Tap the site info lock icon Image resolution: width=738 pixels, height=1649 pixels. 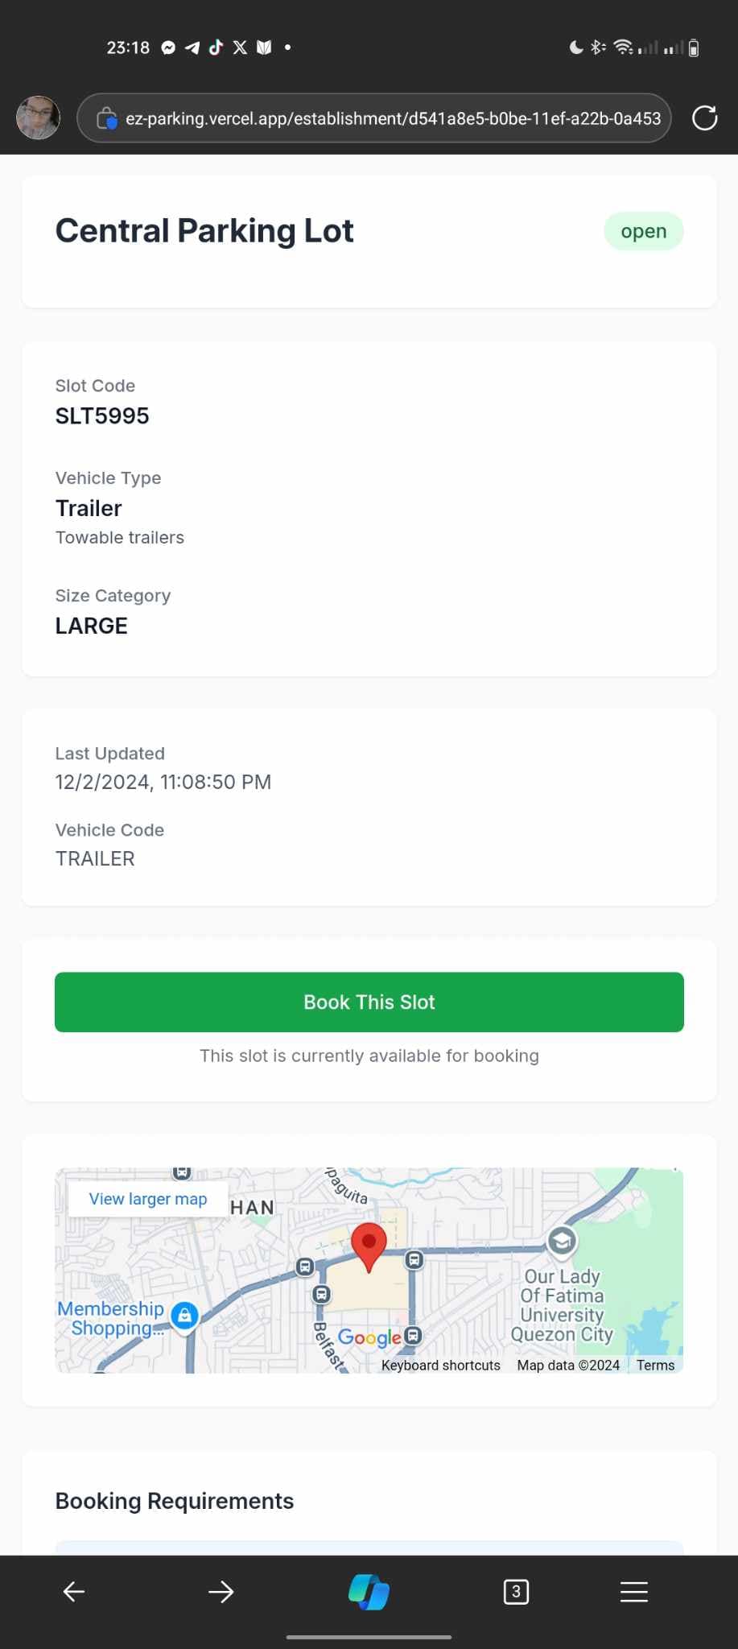pos(106,118)
